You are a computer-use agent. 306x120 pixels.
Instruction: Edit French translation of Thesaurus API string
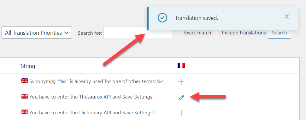tap(181, 97)
